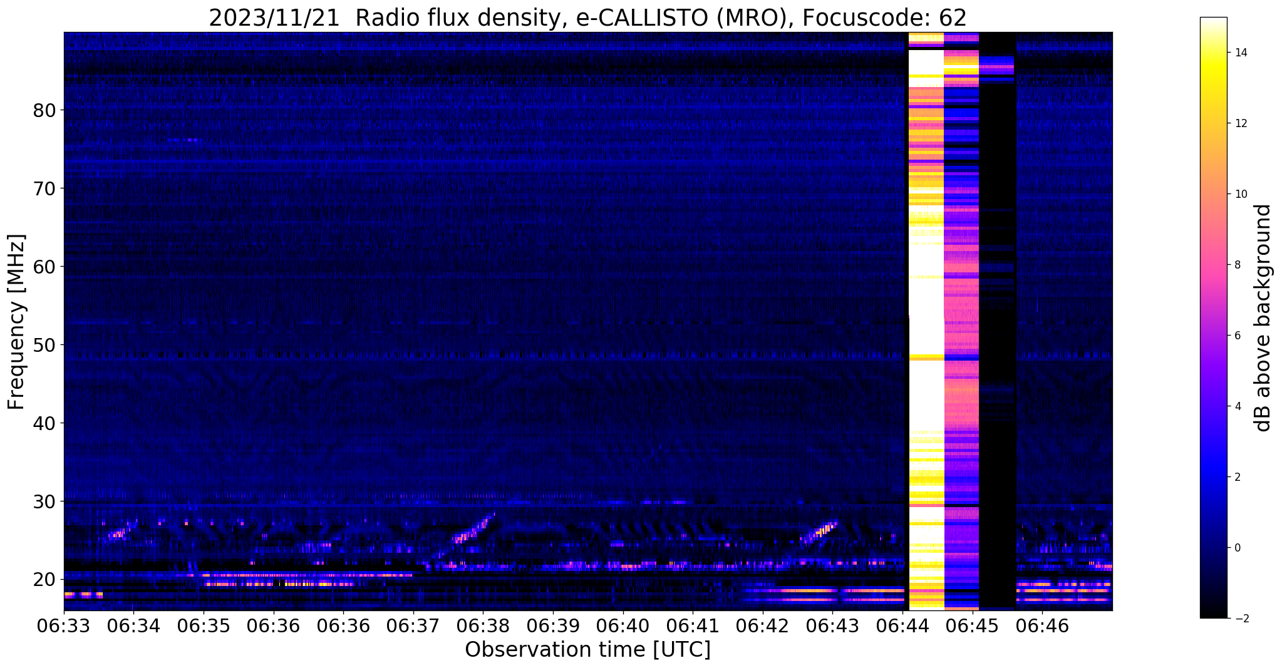Click the colorbar tick label −2
Viewport: 1282px width, 668px height.
[x=1241, y=619]
